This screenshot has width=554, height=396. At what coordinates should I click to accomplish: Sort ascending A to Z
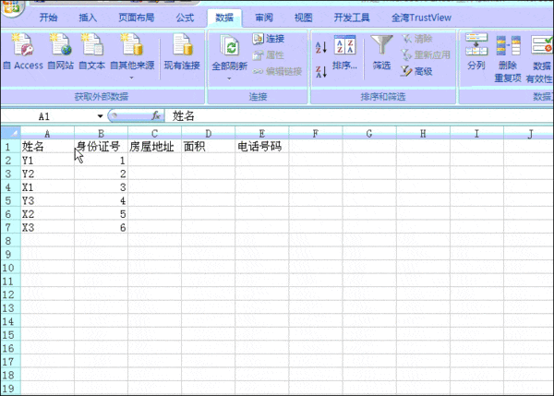click(x=320, y=47)
